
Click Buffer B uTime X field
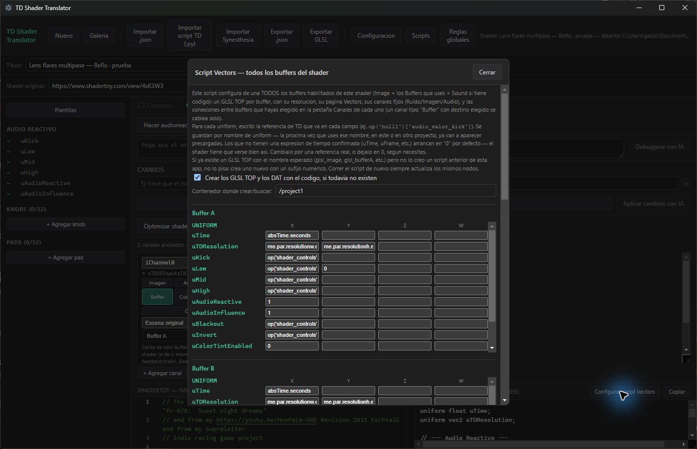click(x=292, y=391)
